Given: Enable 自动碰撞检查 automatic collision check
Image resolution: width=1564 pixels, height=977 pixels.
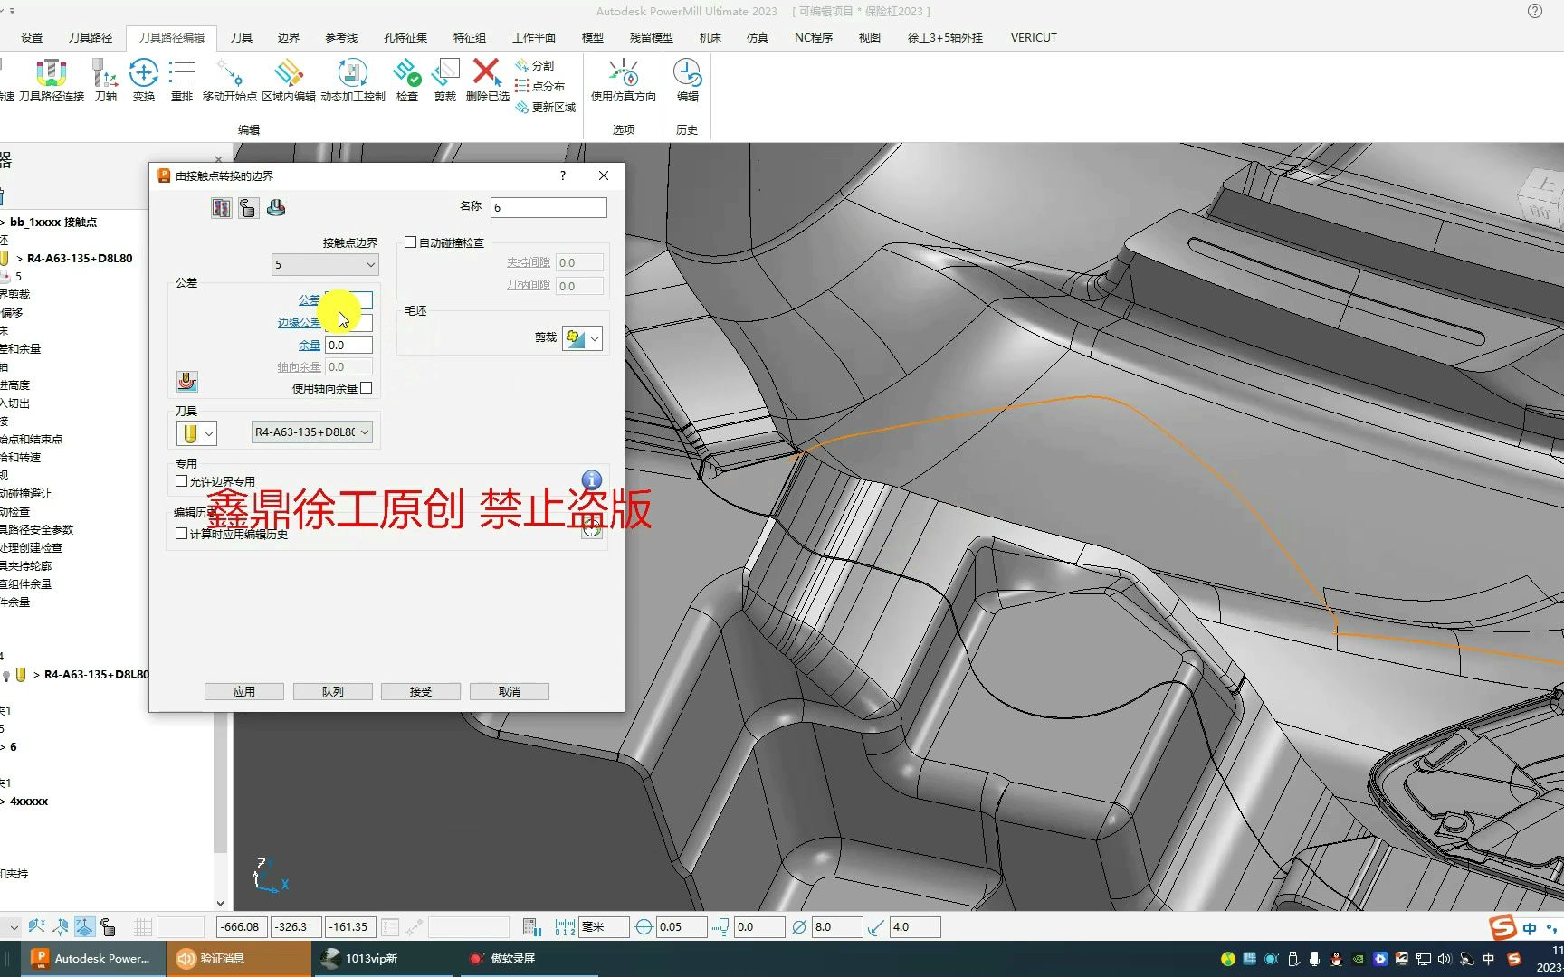Looking at the screenshot, I should click(x=410, y=242).
